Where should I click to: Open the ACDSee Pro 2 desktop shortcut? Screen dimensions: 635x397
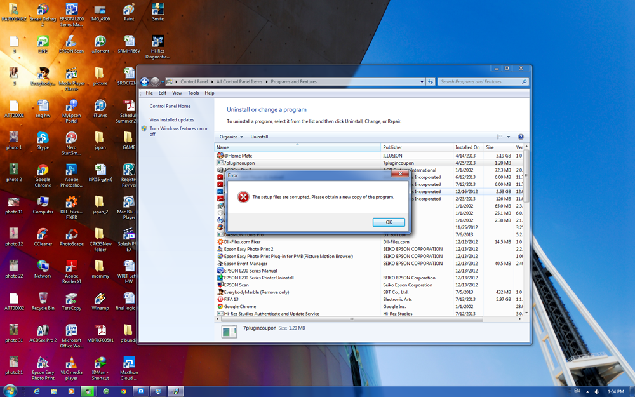coord(43,333)
